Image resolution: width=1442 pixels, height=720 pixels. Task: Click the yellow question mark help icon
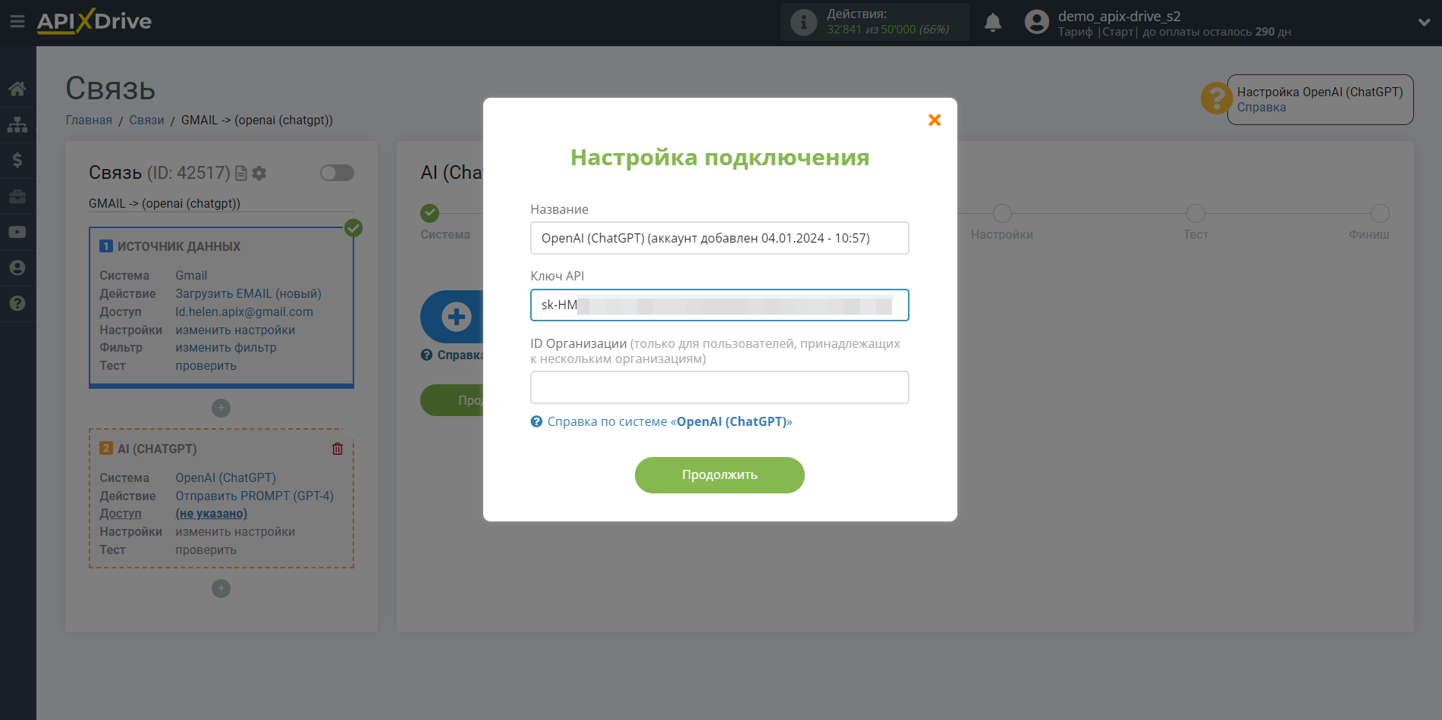1216,99
